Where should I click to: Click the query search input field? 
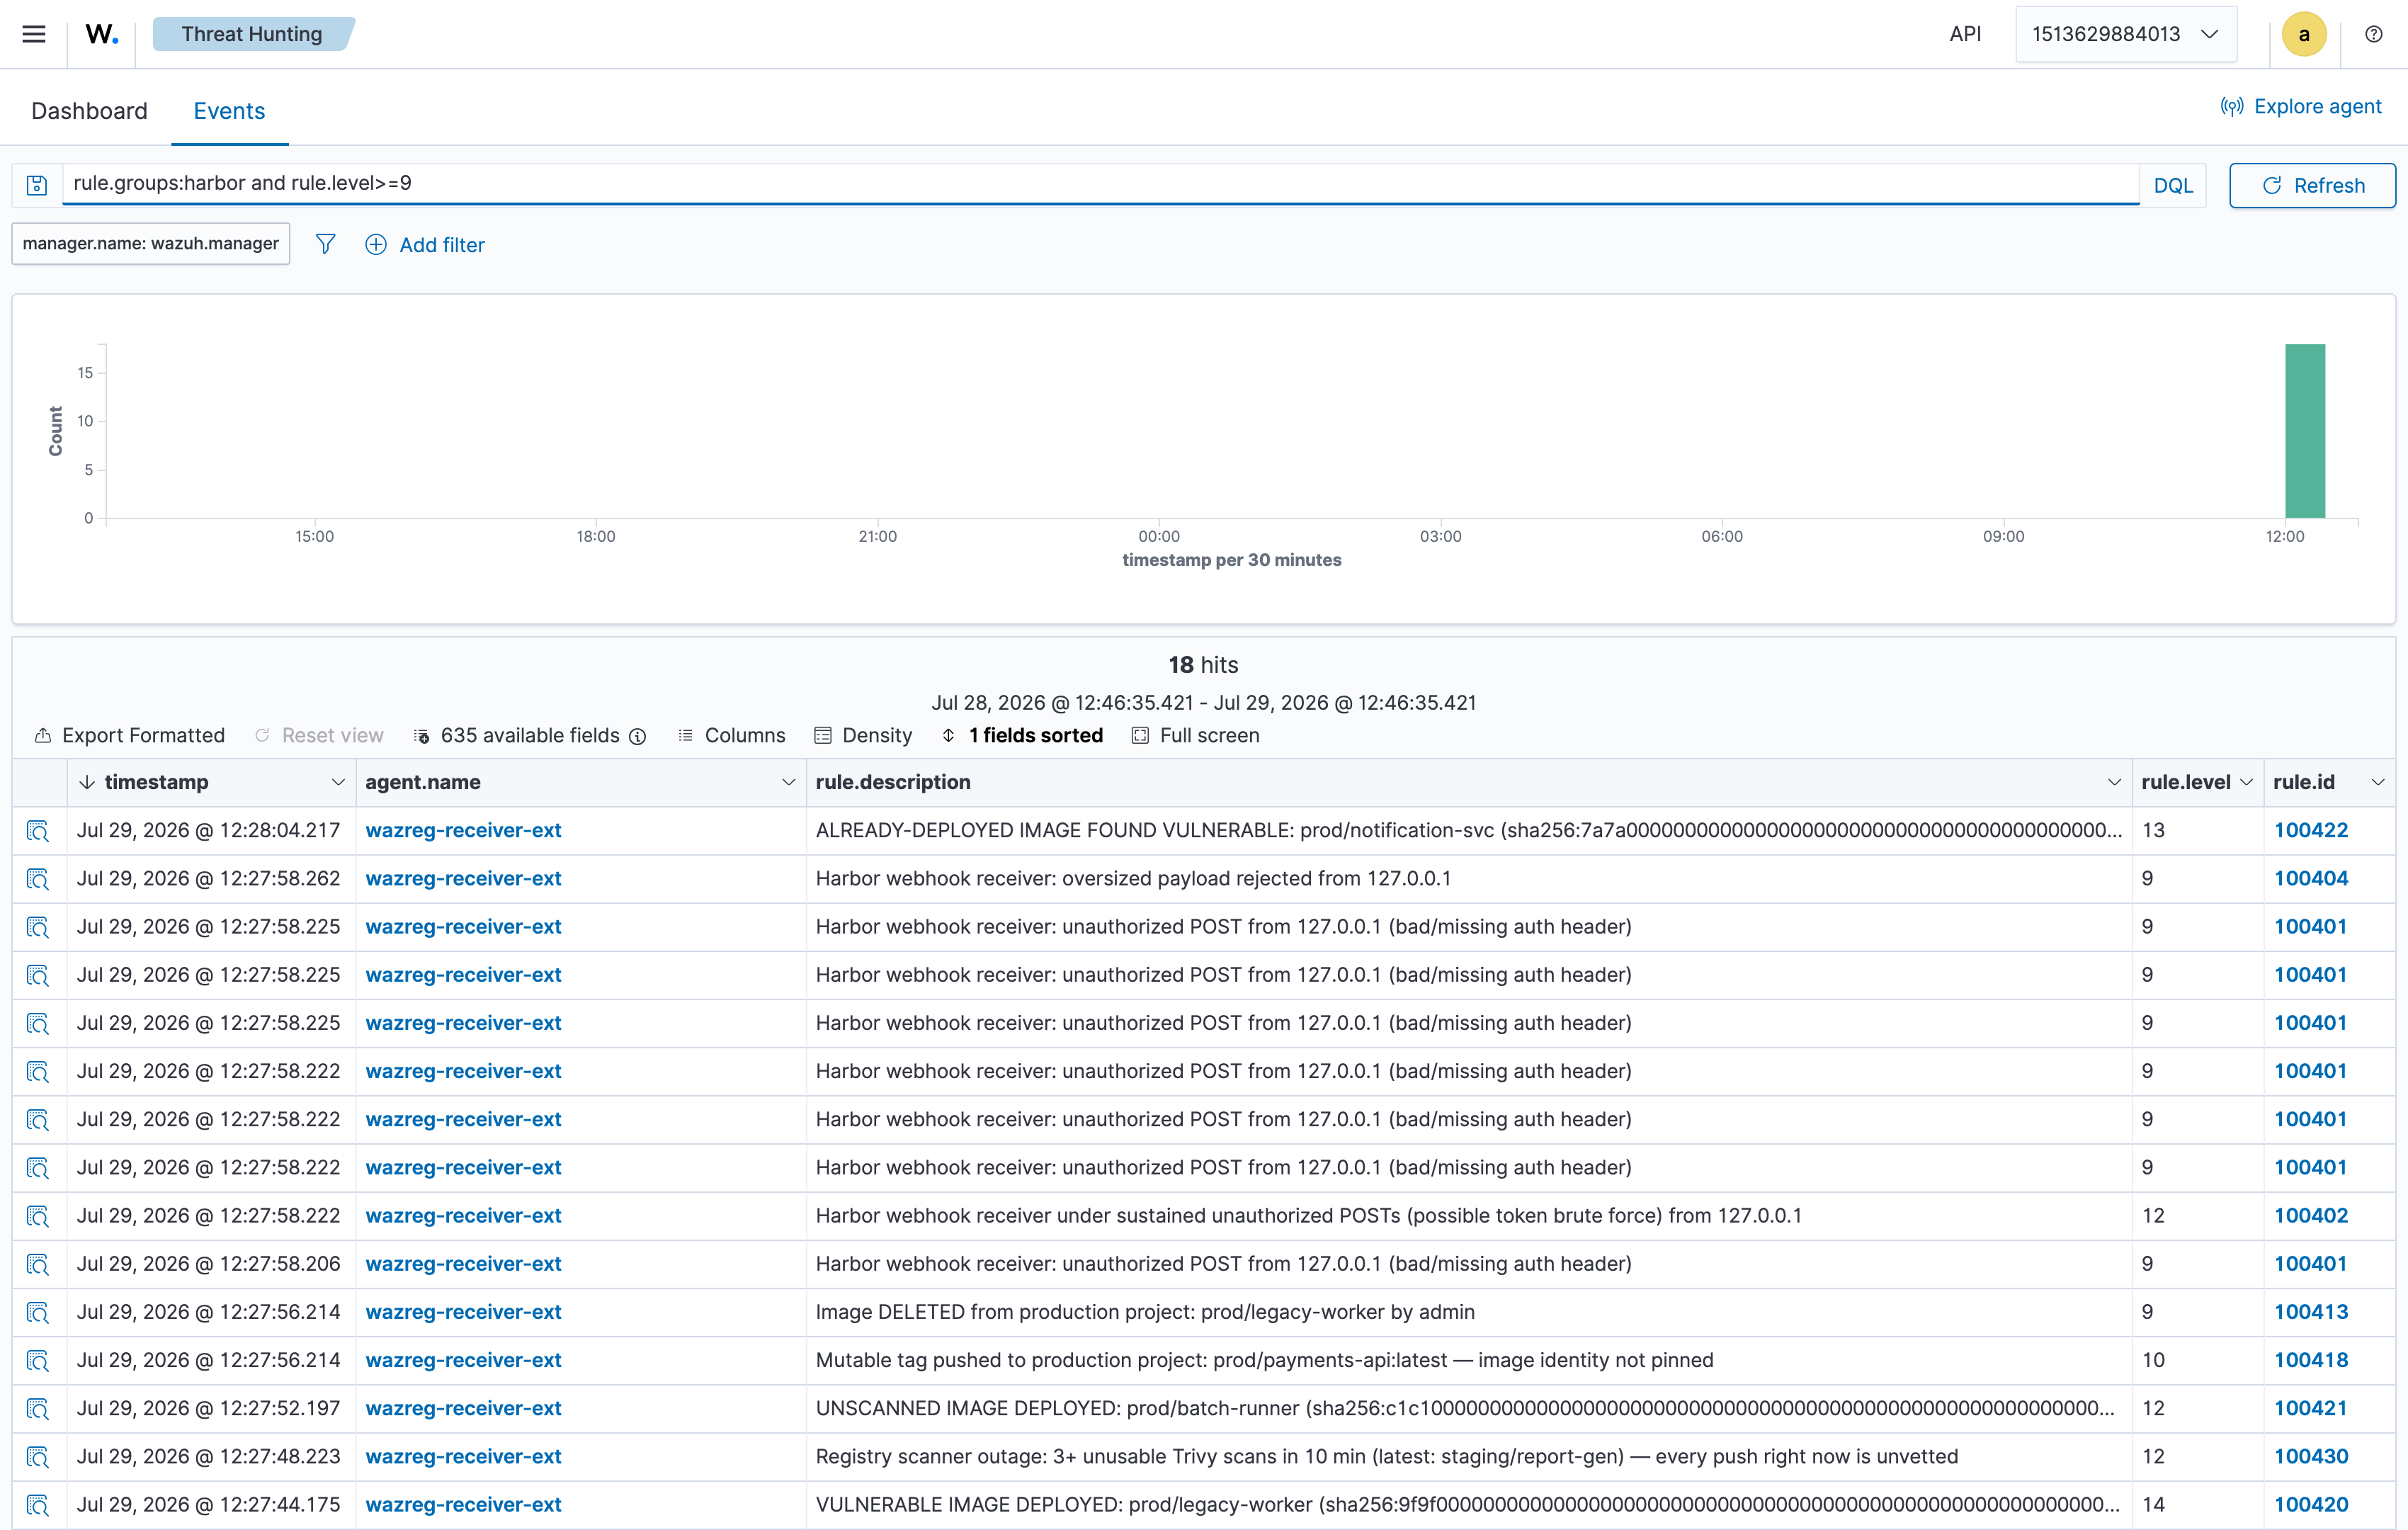[1100, 184]
